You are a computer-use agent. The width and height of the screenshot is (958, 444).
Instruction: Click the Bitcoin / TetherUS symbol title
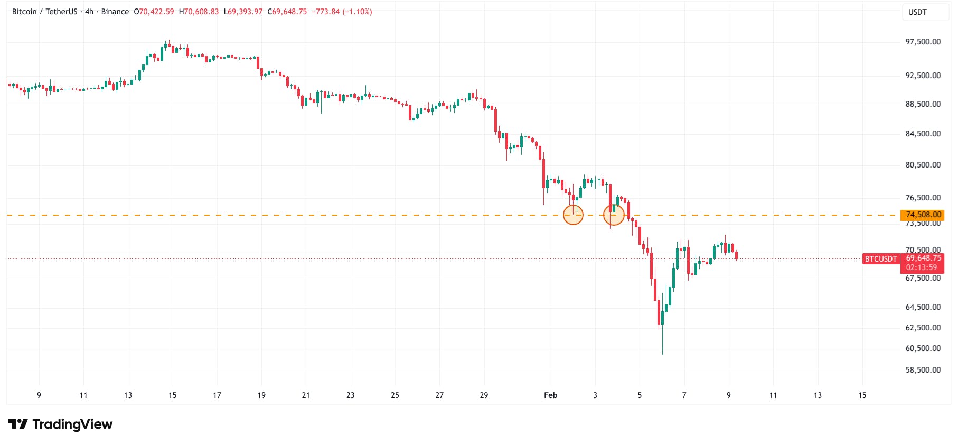(x=44, y=12)
